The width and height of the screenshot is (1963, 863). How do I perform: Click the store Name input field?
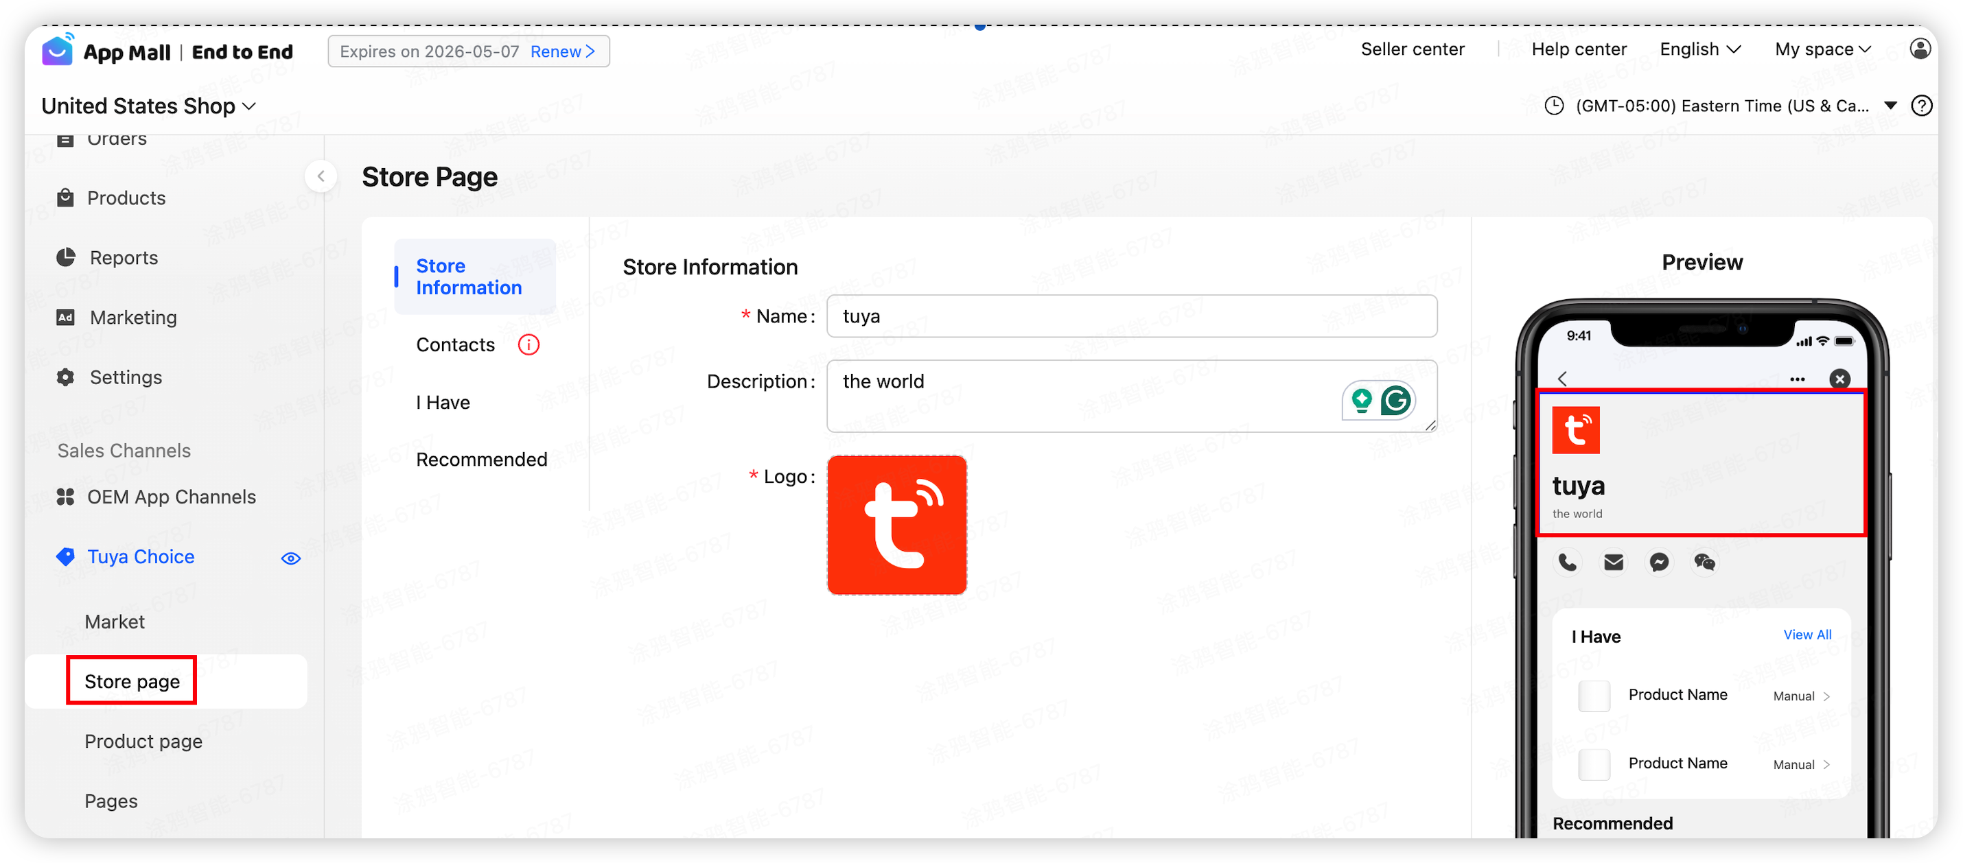point(1132,316)
